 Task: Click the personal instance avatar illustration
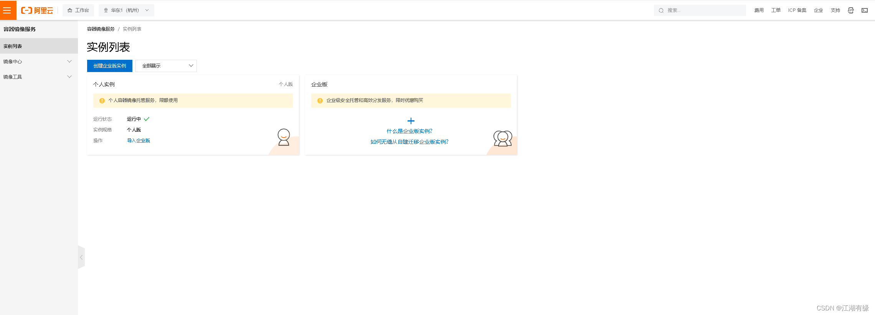click(x=284, y=137)
